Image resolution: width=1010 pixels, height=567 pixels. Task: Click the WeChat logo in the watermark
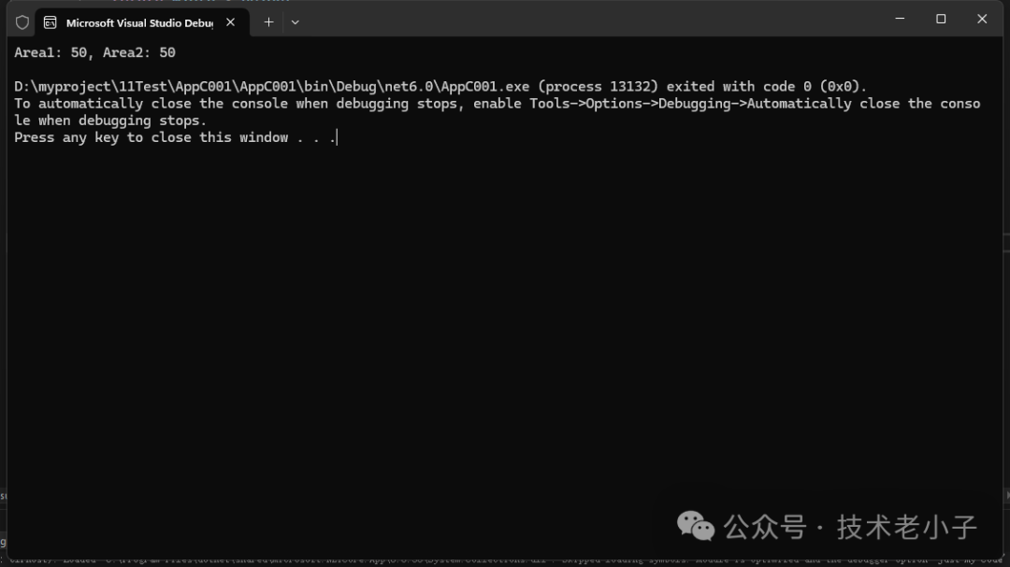point(696,527)
